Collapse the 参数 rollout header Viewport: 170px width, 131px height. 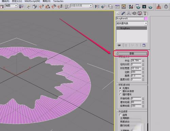pos(132,54)
